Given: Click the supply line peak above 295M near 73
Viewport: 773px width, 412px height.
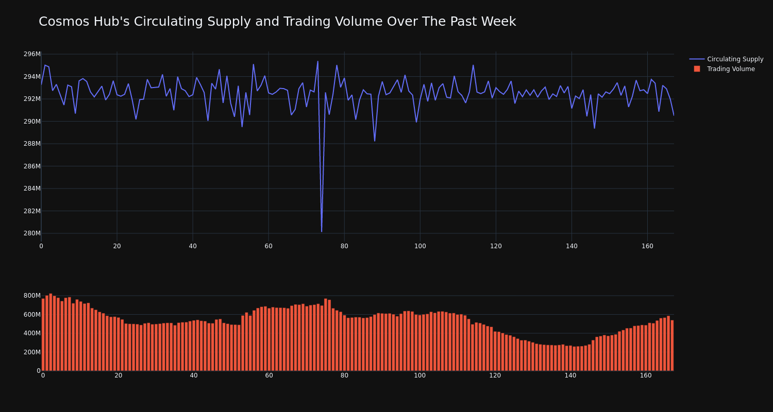Looking at the screenshot, I should point(317,61).
